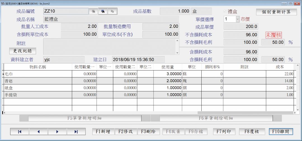The image size is (302, 141).
Task: Click the notes area scroll-up arrow
Action: pyautogui.click(x=177, y=41)
